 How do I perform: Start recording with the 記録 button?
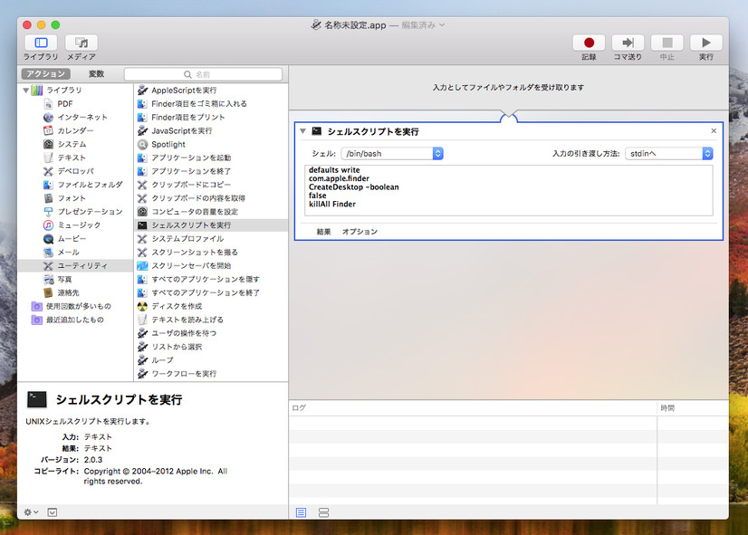pos(589,43)
